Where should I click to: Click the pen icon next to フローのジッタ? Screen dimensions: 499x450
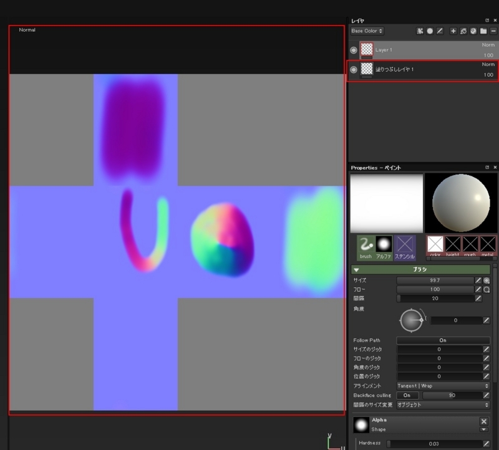(487, 358)
